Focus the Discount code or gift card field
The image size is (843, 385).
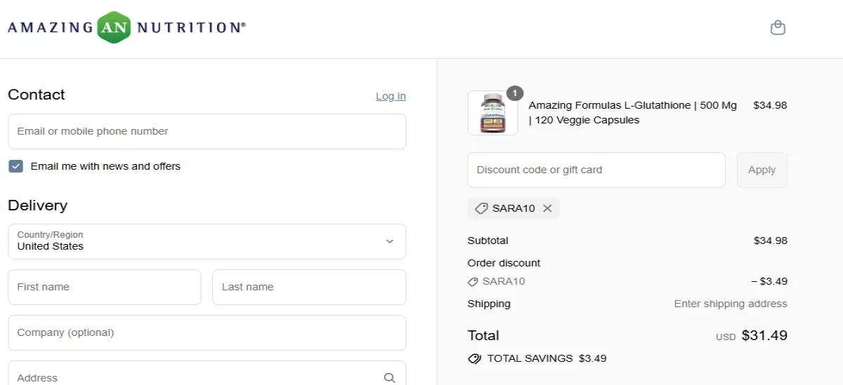point(596,170)
